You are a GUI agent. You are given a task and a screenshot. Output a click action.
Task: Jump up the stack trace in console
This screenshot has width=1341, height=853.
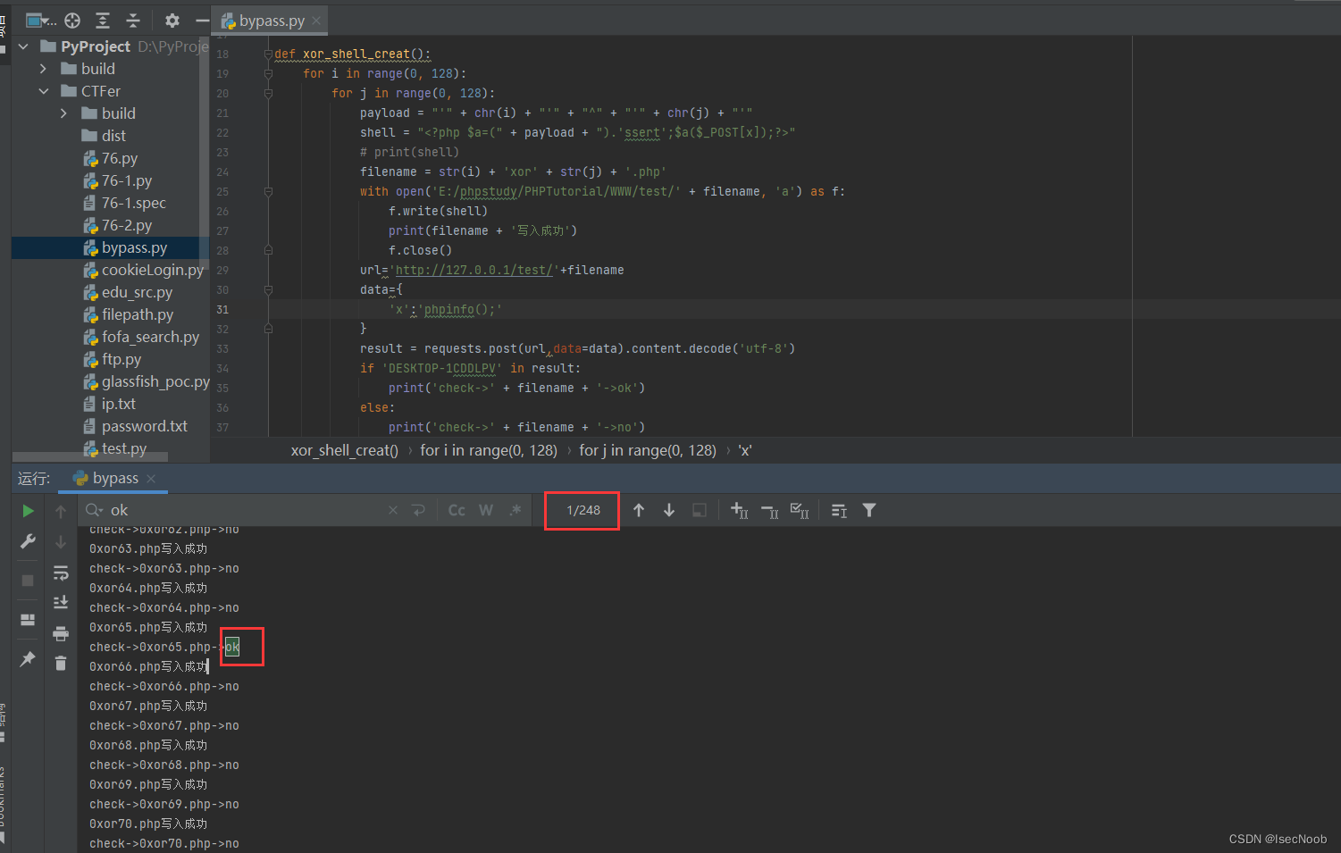pyautogui.click(x=61, y=512)
